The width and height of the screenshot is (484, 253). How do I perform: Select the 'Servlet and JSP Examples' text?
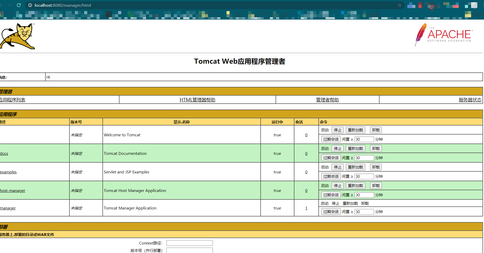pos(126,172)
